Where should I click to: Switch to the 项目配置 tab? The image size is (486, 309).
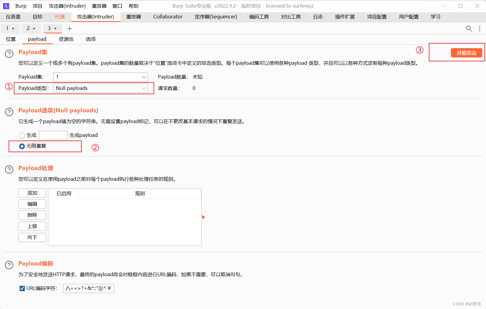tap(377, 17)
